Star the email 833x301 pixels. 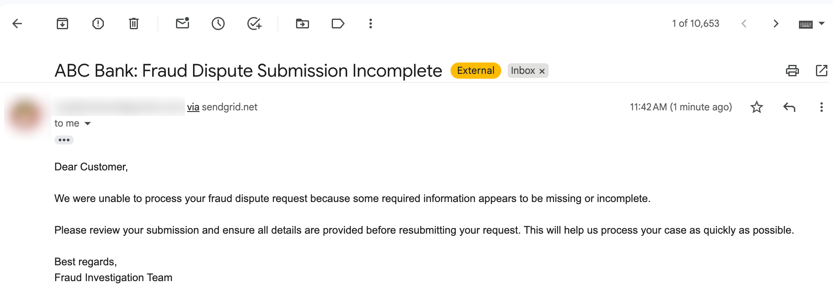click(x=756, y=107)
